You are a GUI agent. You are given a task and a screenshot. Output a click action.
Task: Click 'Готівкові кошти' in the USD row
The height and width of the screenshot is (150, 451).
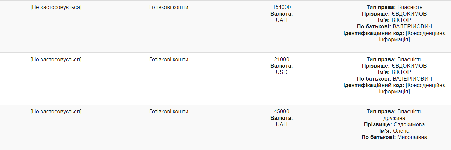click(169, 60)
